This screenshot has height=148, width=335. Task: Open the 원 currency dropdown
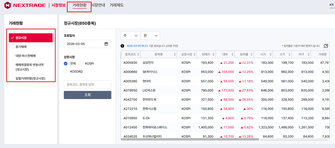pos(150,36)
